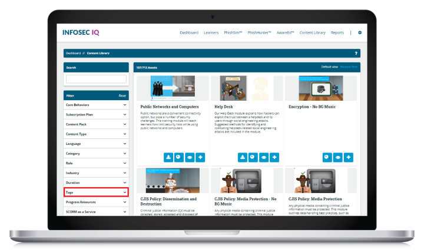Screen dimensions: 424x252
Task: Open the settings gear in top navigation
Action: pyautogui.click(x=360, y=33)
